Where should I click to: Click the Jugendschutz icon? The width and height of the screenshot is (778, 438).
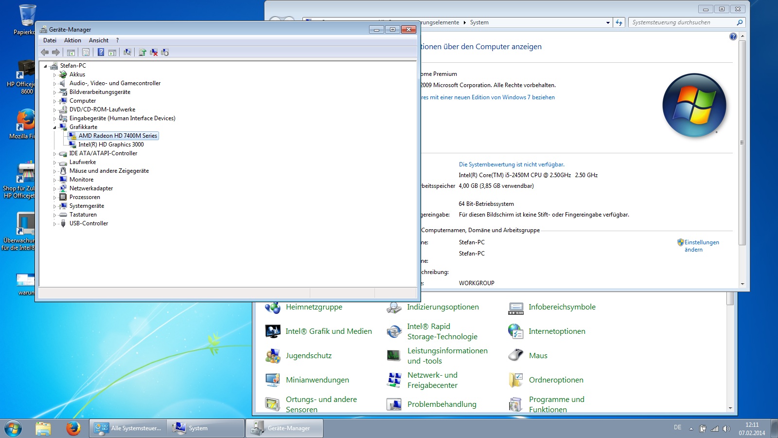point(273,356)
